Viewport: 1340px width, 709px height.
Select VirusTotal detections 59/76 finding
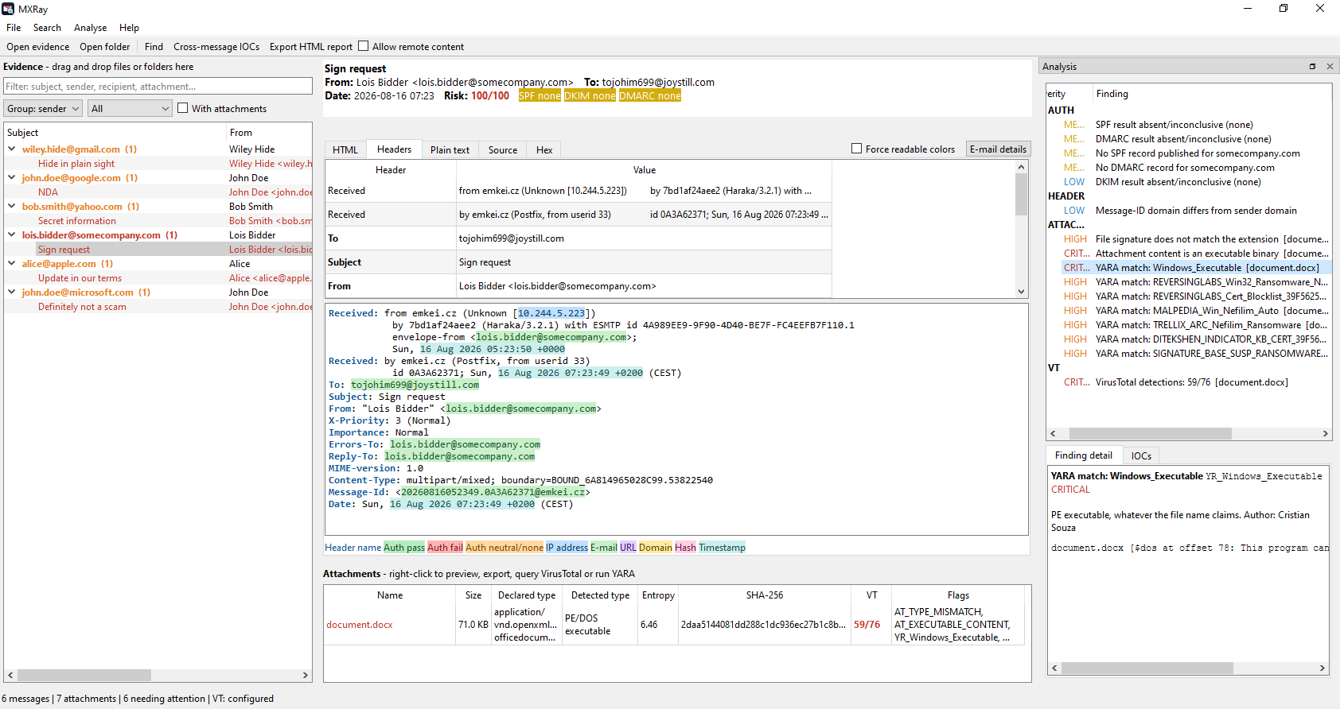pos(1191,382)
